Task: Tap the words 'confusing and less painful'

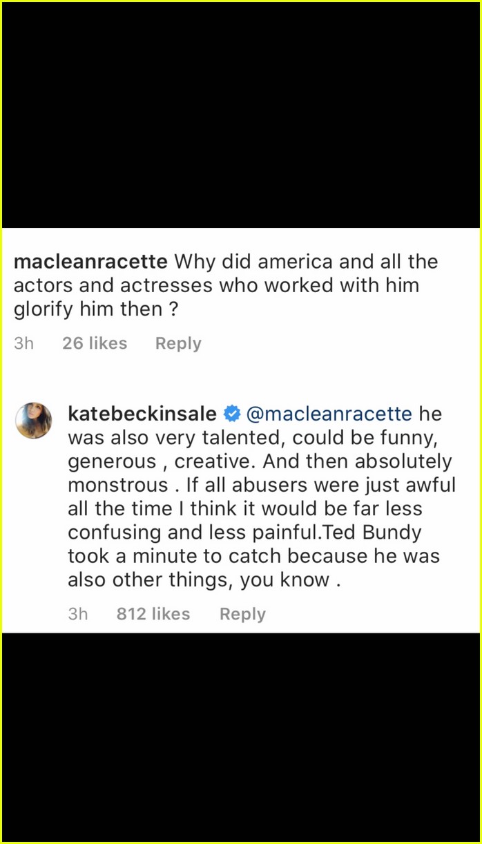Action: tap(195, 533)
